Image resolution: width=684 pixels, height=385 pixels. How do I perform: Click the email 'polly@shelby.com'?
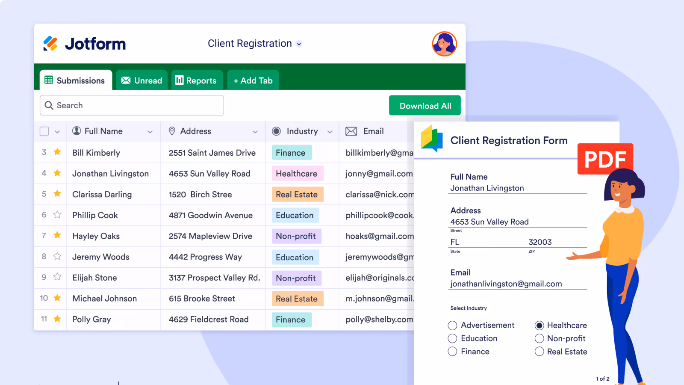[379, 320]
